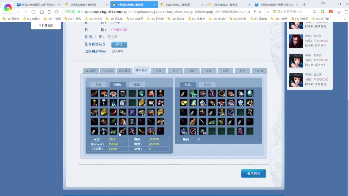Switch to the 携带物品 tab
The width and height of the screenshot is (349, 196).
click(x=142, y=70)
